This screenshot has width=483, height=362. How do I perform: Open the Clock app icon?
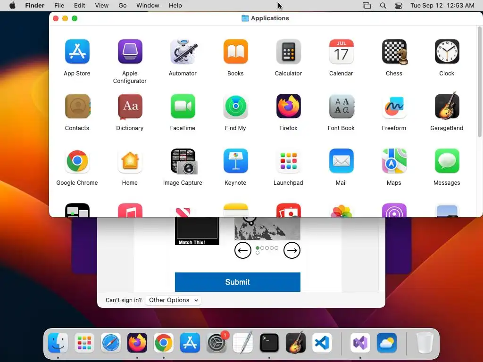click(x=447, y=51)
